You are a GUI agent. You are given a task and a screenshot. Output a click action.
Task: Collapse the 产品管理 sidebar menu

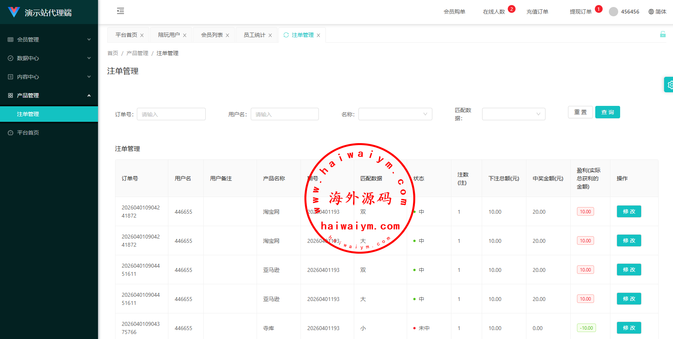(49, 95)
